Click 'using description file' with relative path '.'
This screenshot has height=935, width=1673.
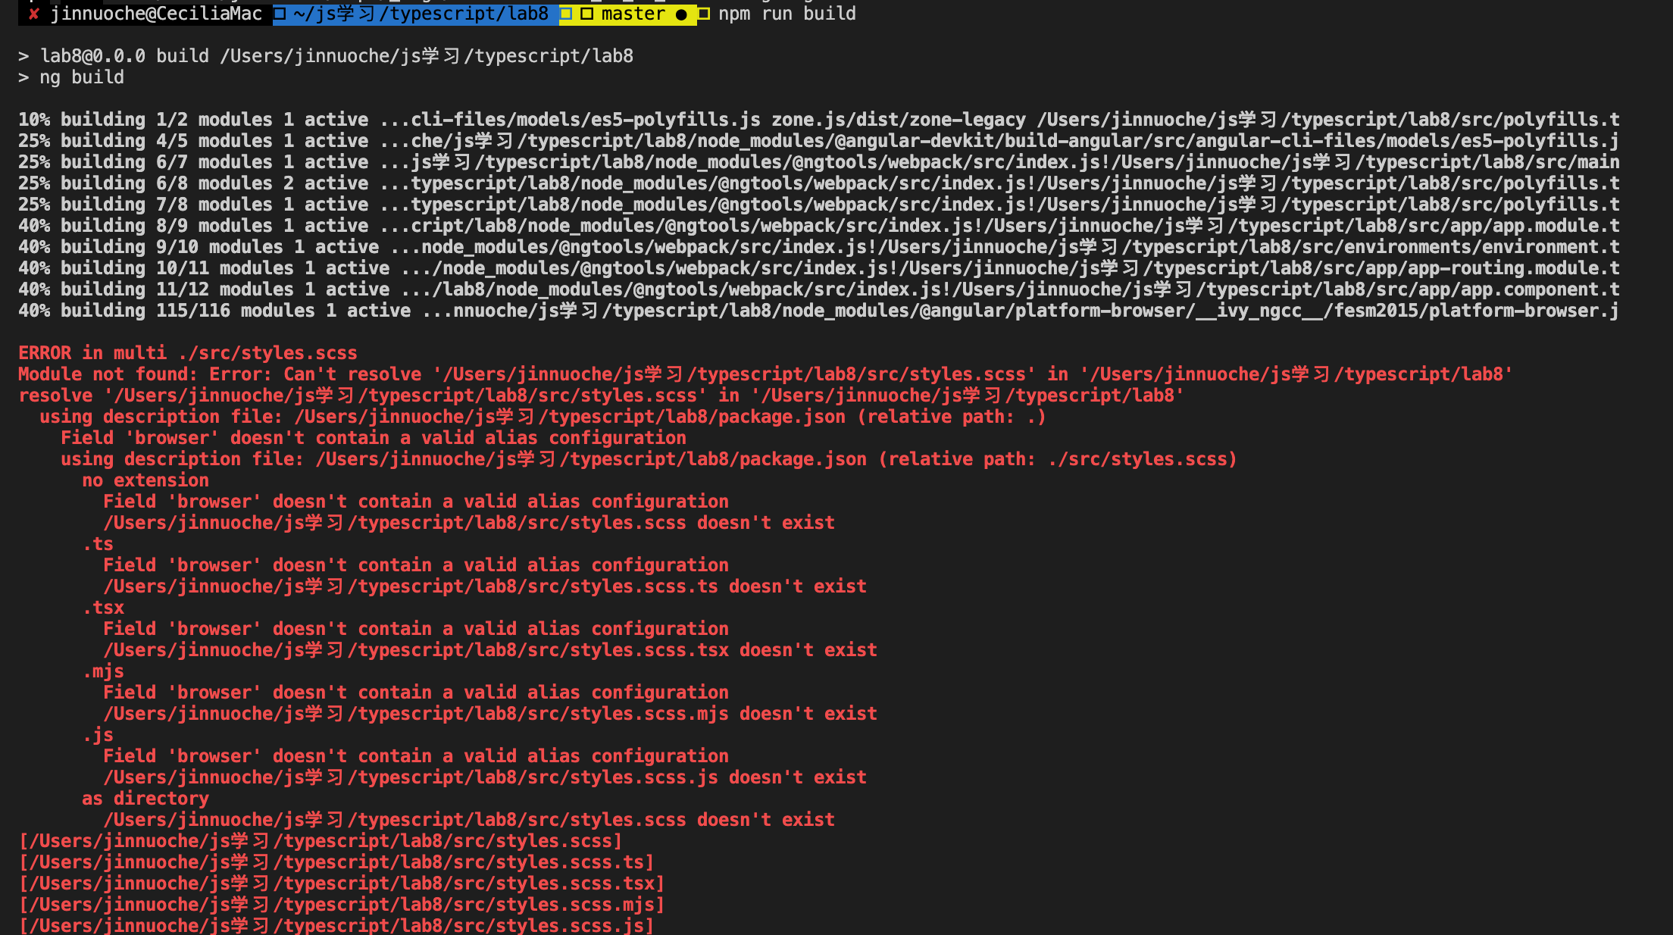(x=543, y=417)
